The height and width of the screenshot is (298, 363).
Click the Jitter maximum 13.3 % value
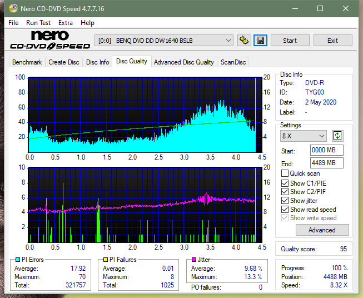pyautogui.click(x=253, y=277)
